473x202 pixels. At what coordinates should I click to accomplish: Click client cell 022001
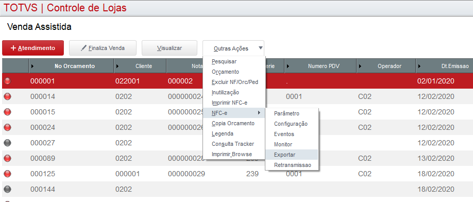click(x=128, y=81)
